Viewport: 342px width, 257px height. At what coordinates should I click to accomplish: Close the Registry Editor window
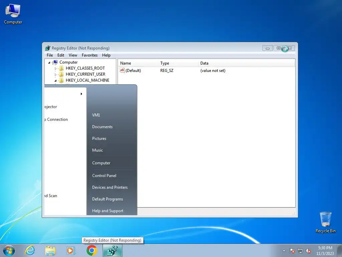click(290, 48)
